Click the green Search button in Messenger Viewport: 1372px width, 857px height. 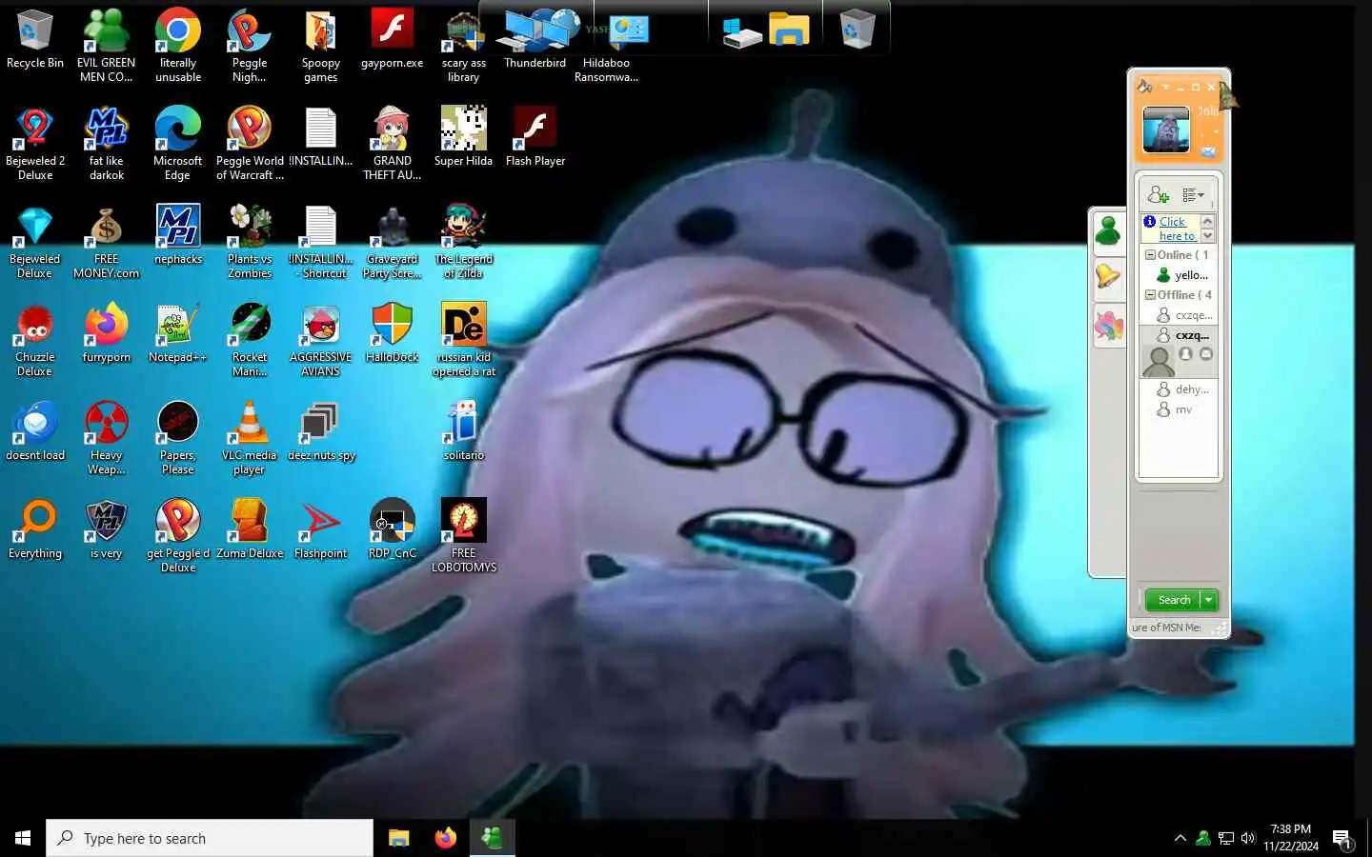(x=1173, y=600)
